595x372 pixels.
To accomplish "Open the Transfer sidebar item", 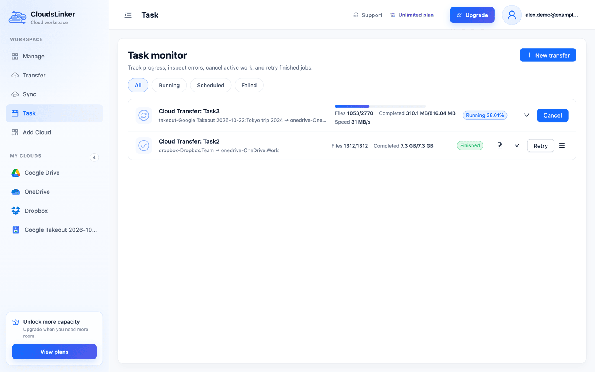I will tap(54, 75).
